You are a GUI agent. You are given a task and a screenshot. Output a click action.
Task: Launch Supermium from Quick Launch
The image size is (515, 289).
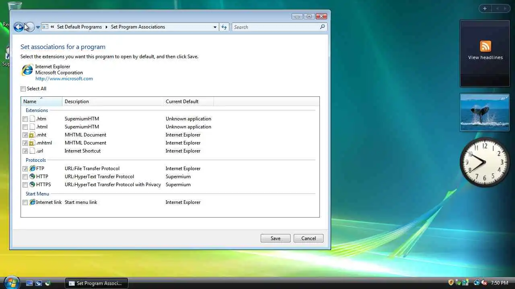48,283
